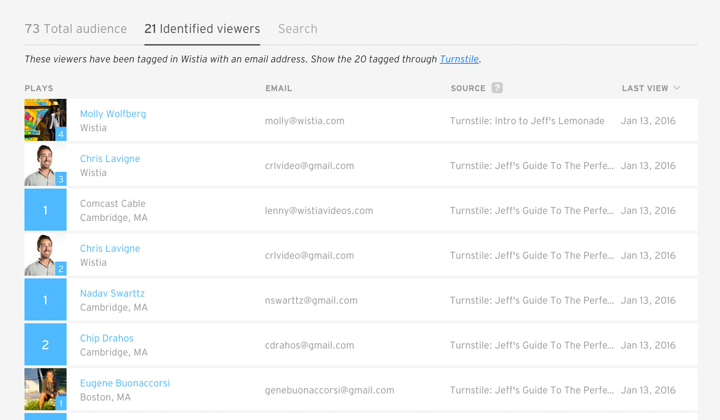Switch to the 73 Total audience tab
Image resolution: width=720 pixels, height=420 pixels.
pos(76,29)
